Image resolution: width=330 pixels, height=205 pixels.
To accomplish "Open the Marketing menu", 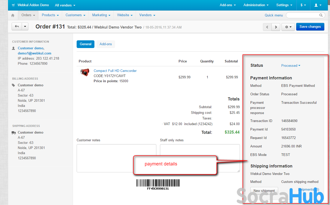I will [x=101, y=15].
